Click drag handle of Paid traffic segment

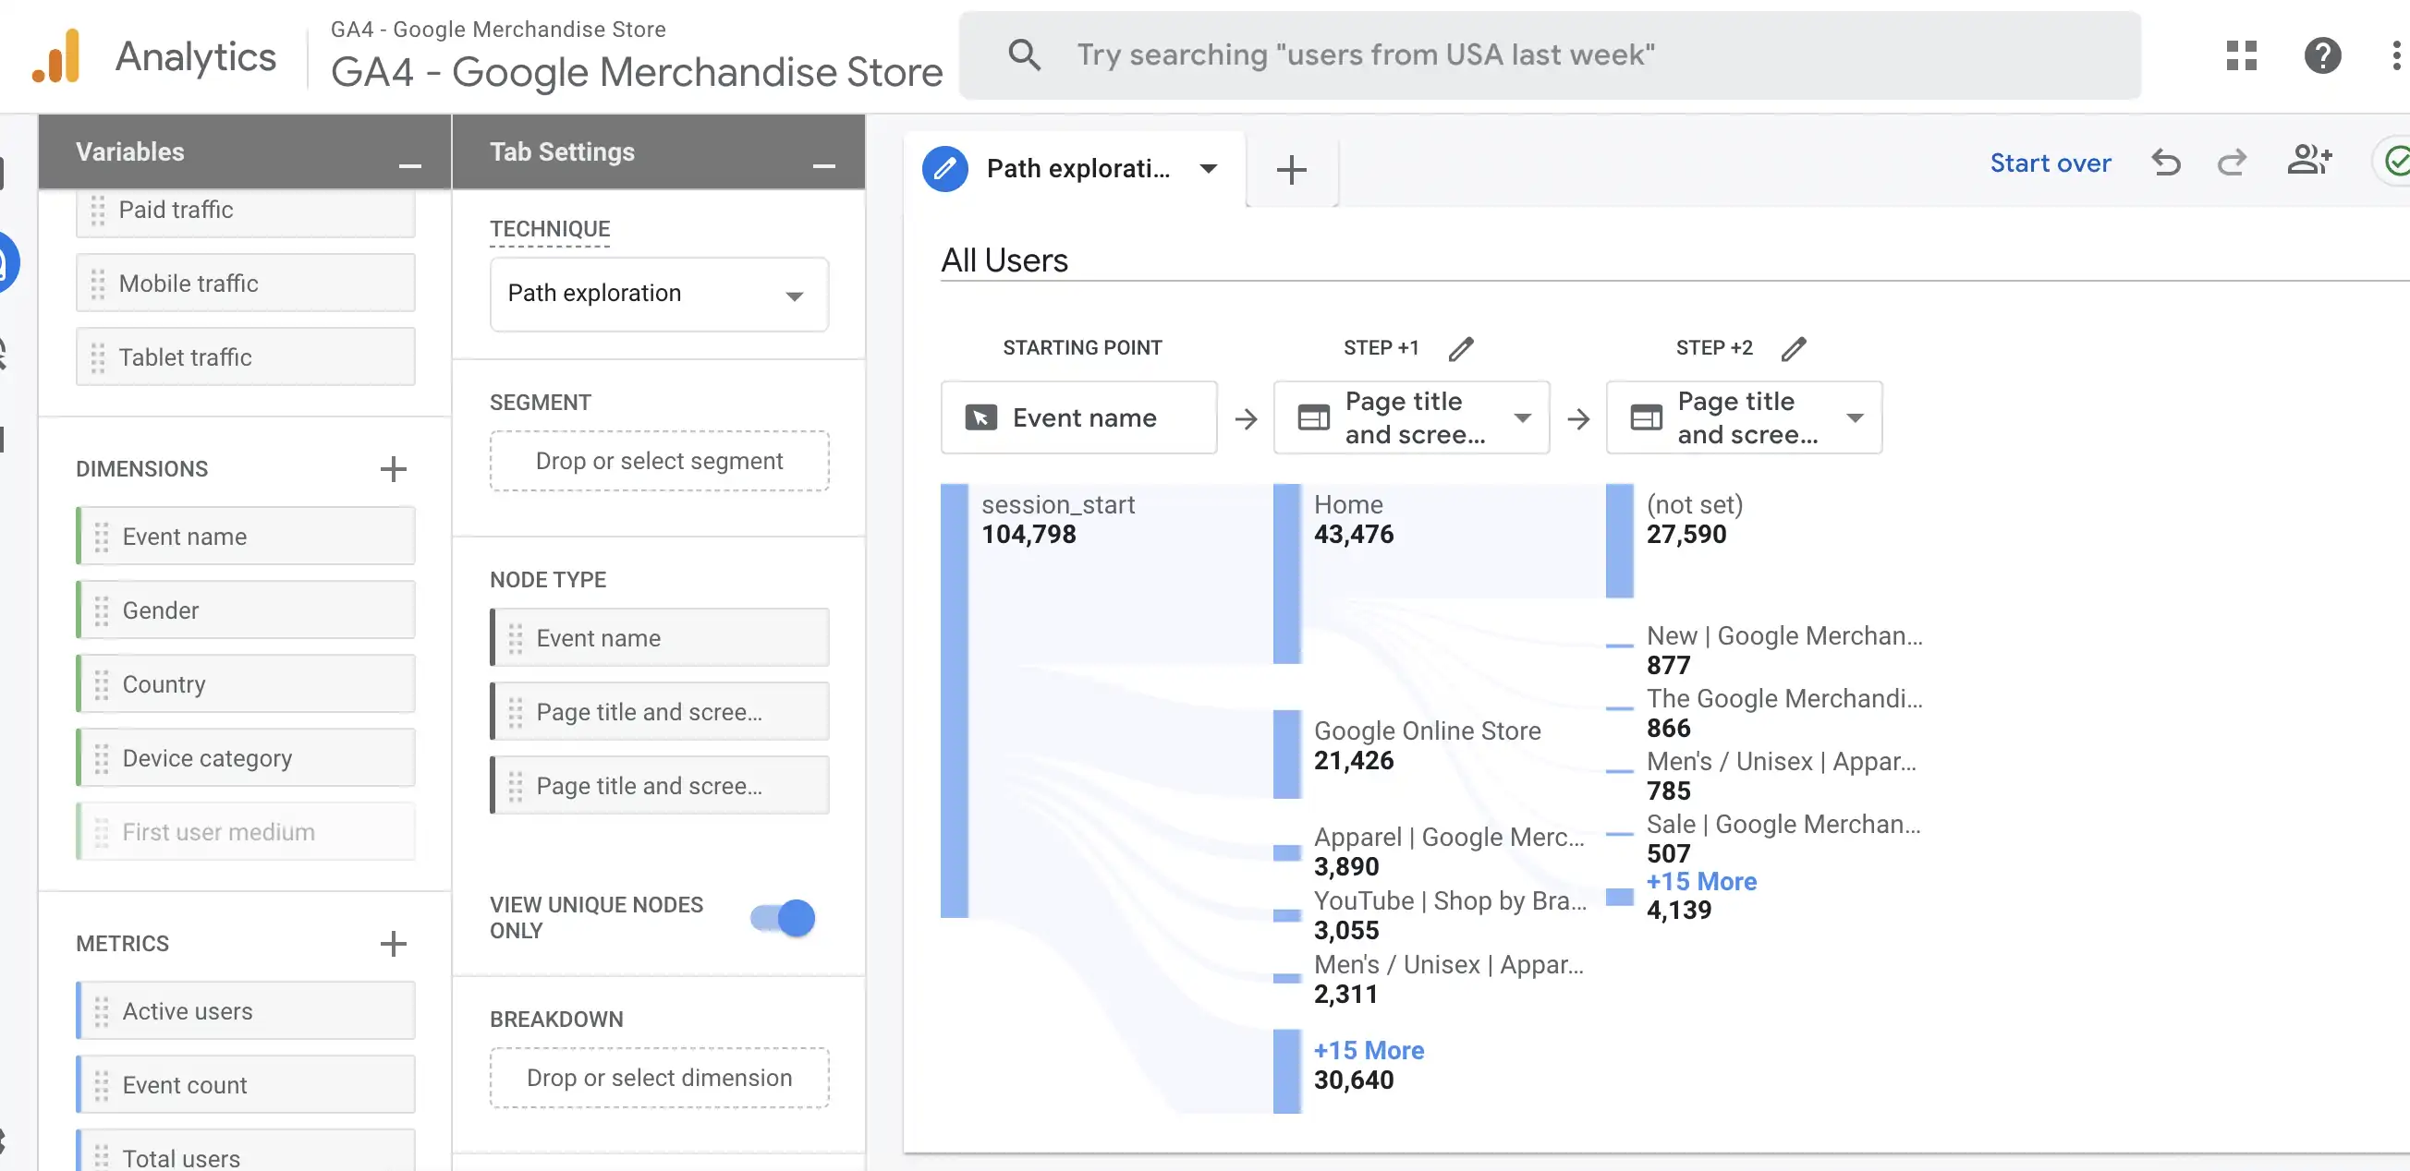97,210
